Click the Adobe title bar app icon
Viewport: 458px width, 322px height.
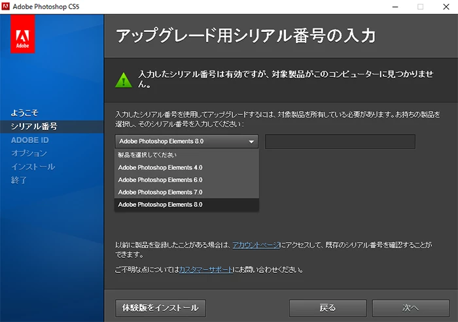pos(5,7)
